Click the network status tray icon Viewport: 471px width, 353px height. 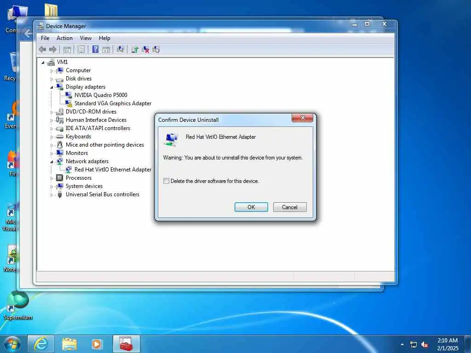coord(414,345)
